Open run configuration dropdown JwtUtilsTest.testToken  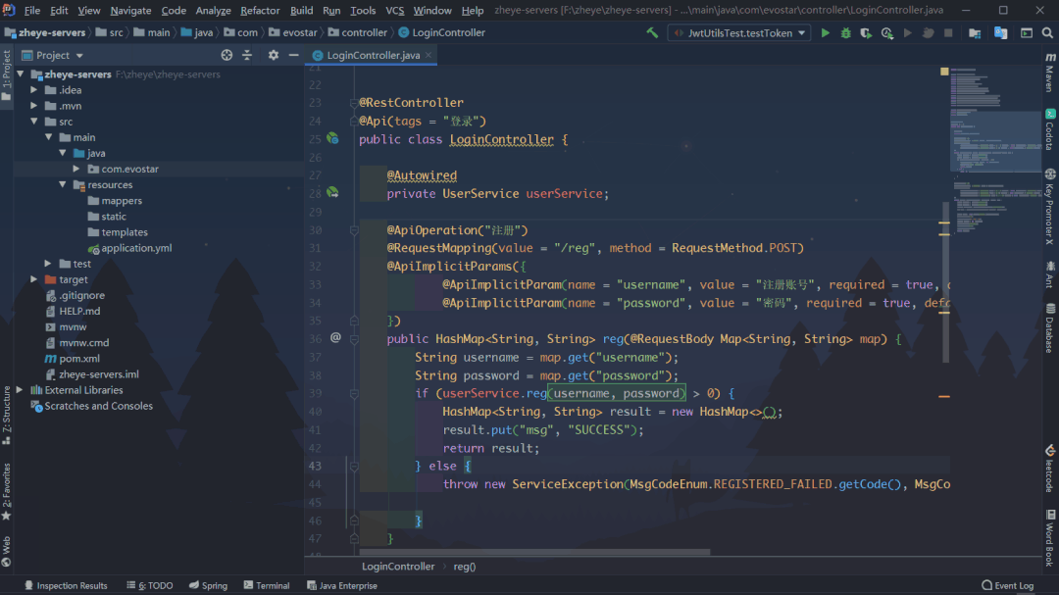pyautogui.click(x=739, y=32)
